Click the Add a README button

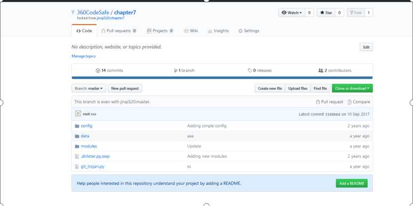[352, 183]
